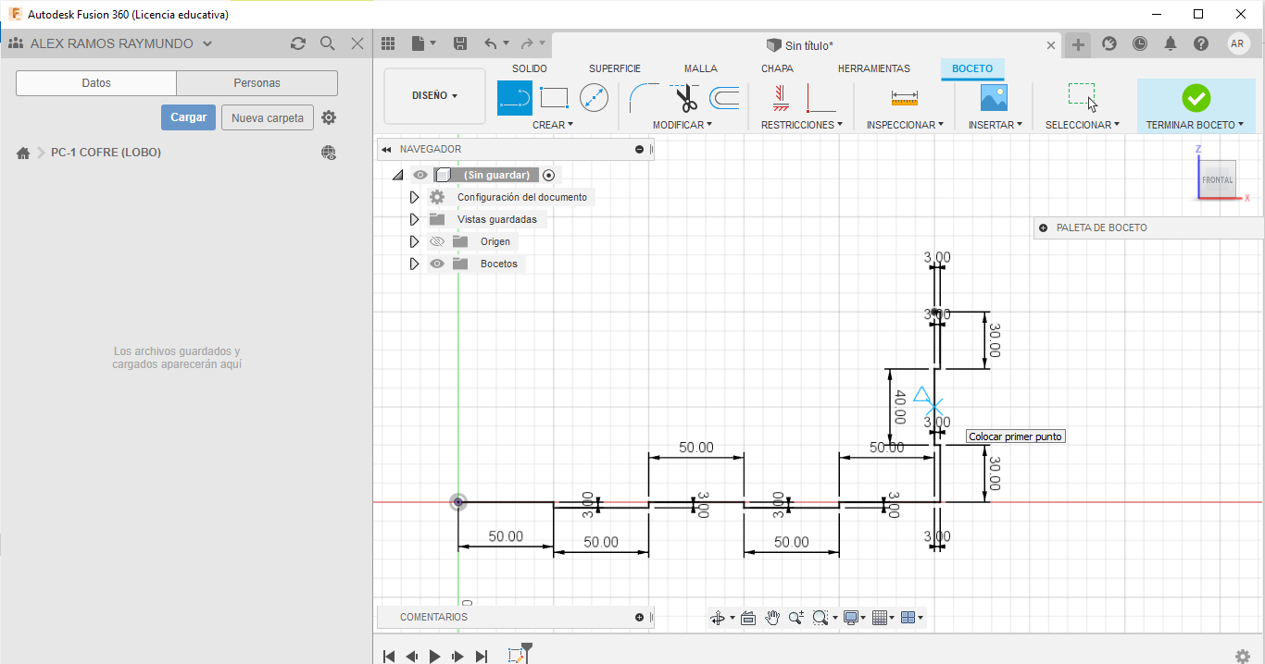The height and width of the screenshot is (664, 1265).
Task: Open PC-1 COFRE (LOBO) project breadcrumb
Action: coord(106,153)
